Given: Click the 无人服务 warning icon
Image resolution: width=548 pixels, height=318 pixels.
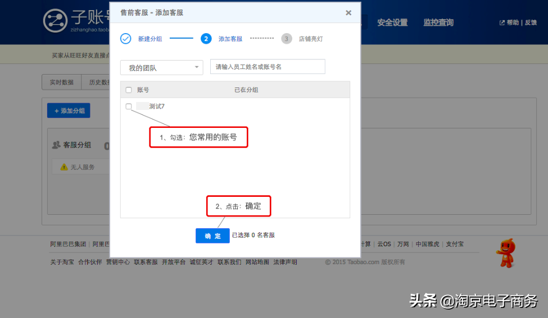Looking at the screenshot, I should tap(64, 167).
